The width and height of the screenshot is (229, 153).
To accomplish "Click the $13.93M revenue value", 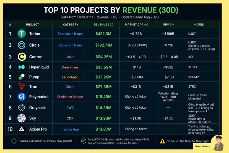I will click(103, 118).
